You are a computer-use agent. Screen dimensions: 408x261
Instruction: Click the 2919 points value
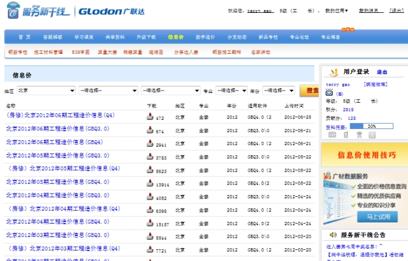(x=348, y=110)
